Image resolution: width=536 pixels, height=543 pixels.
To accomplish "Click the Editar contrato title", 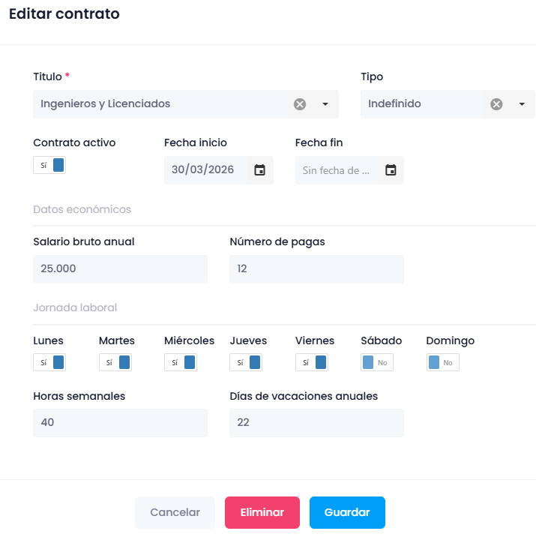I will click(64, 13).
